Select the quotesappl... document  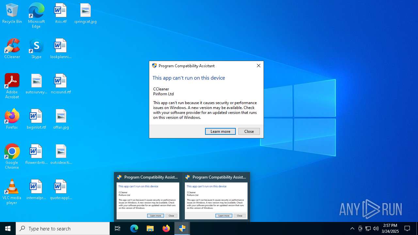[61, 190]
